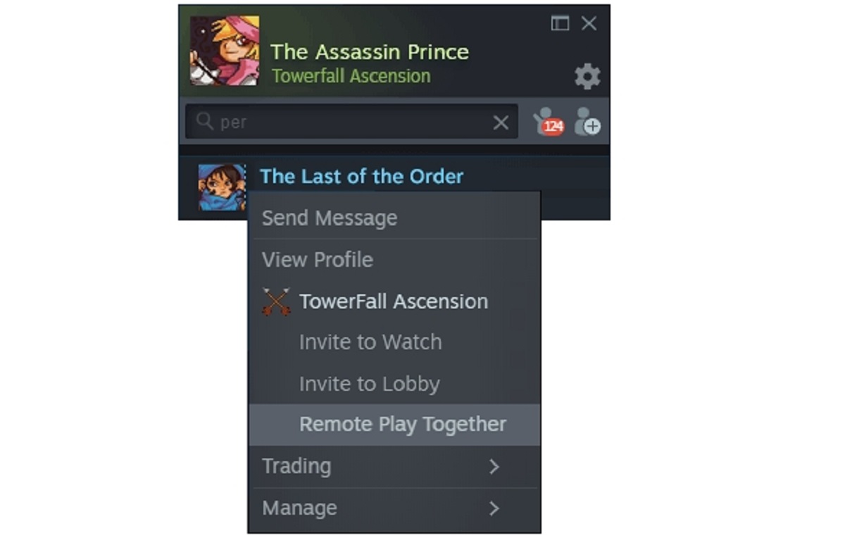Image resolution: width=845 pixels, height=538 pixels.
Task: Clear the search text with the X icon
Action: tap(501, 123)
